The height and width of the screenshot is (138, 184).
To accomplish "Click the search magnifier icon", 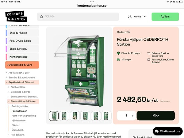I will [41, 17].
